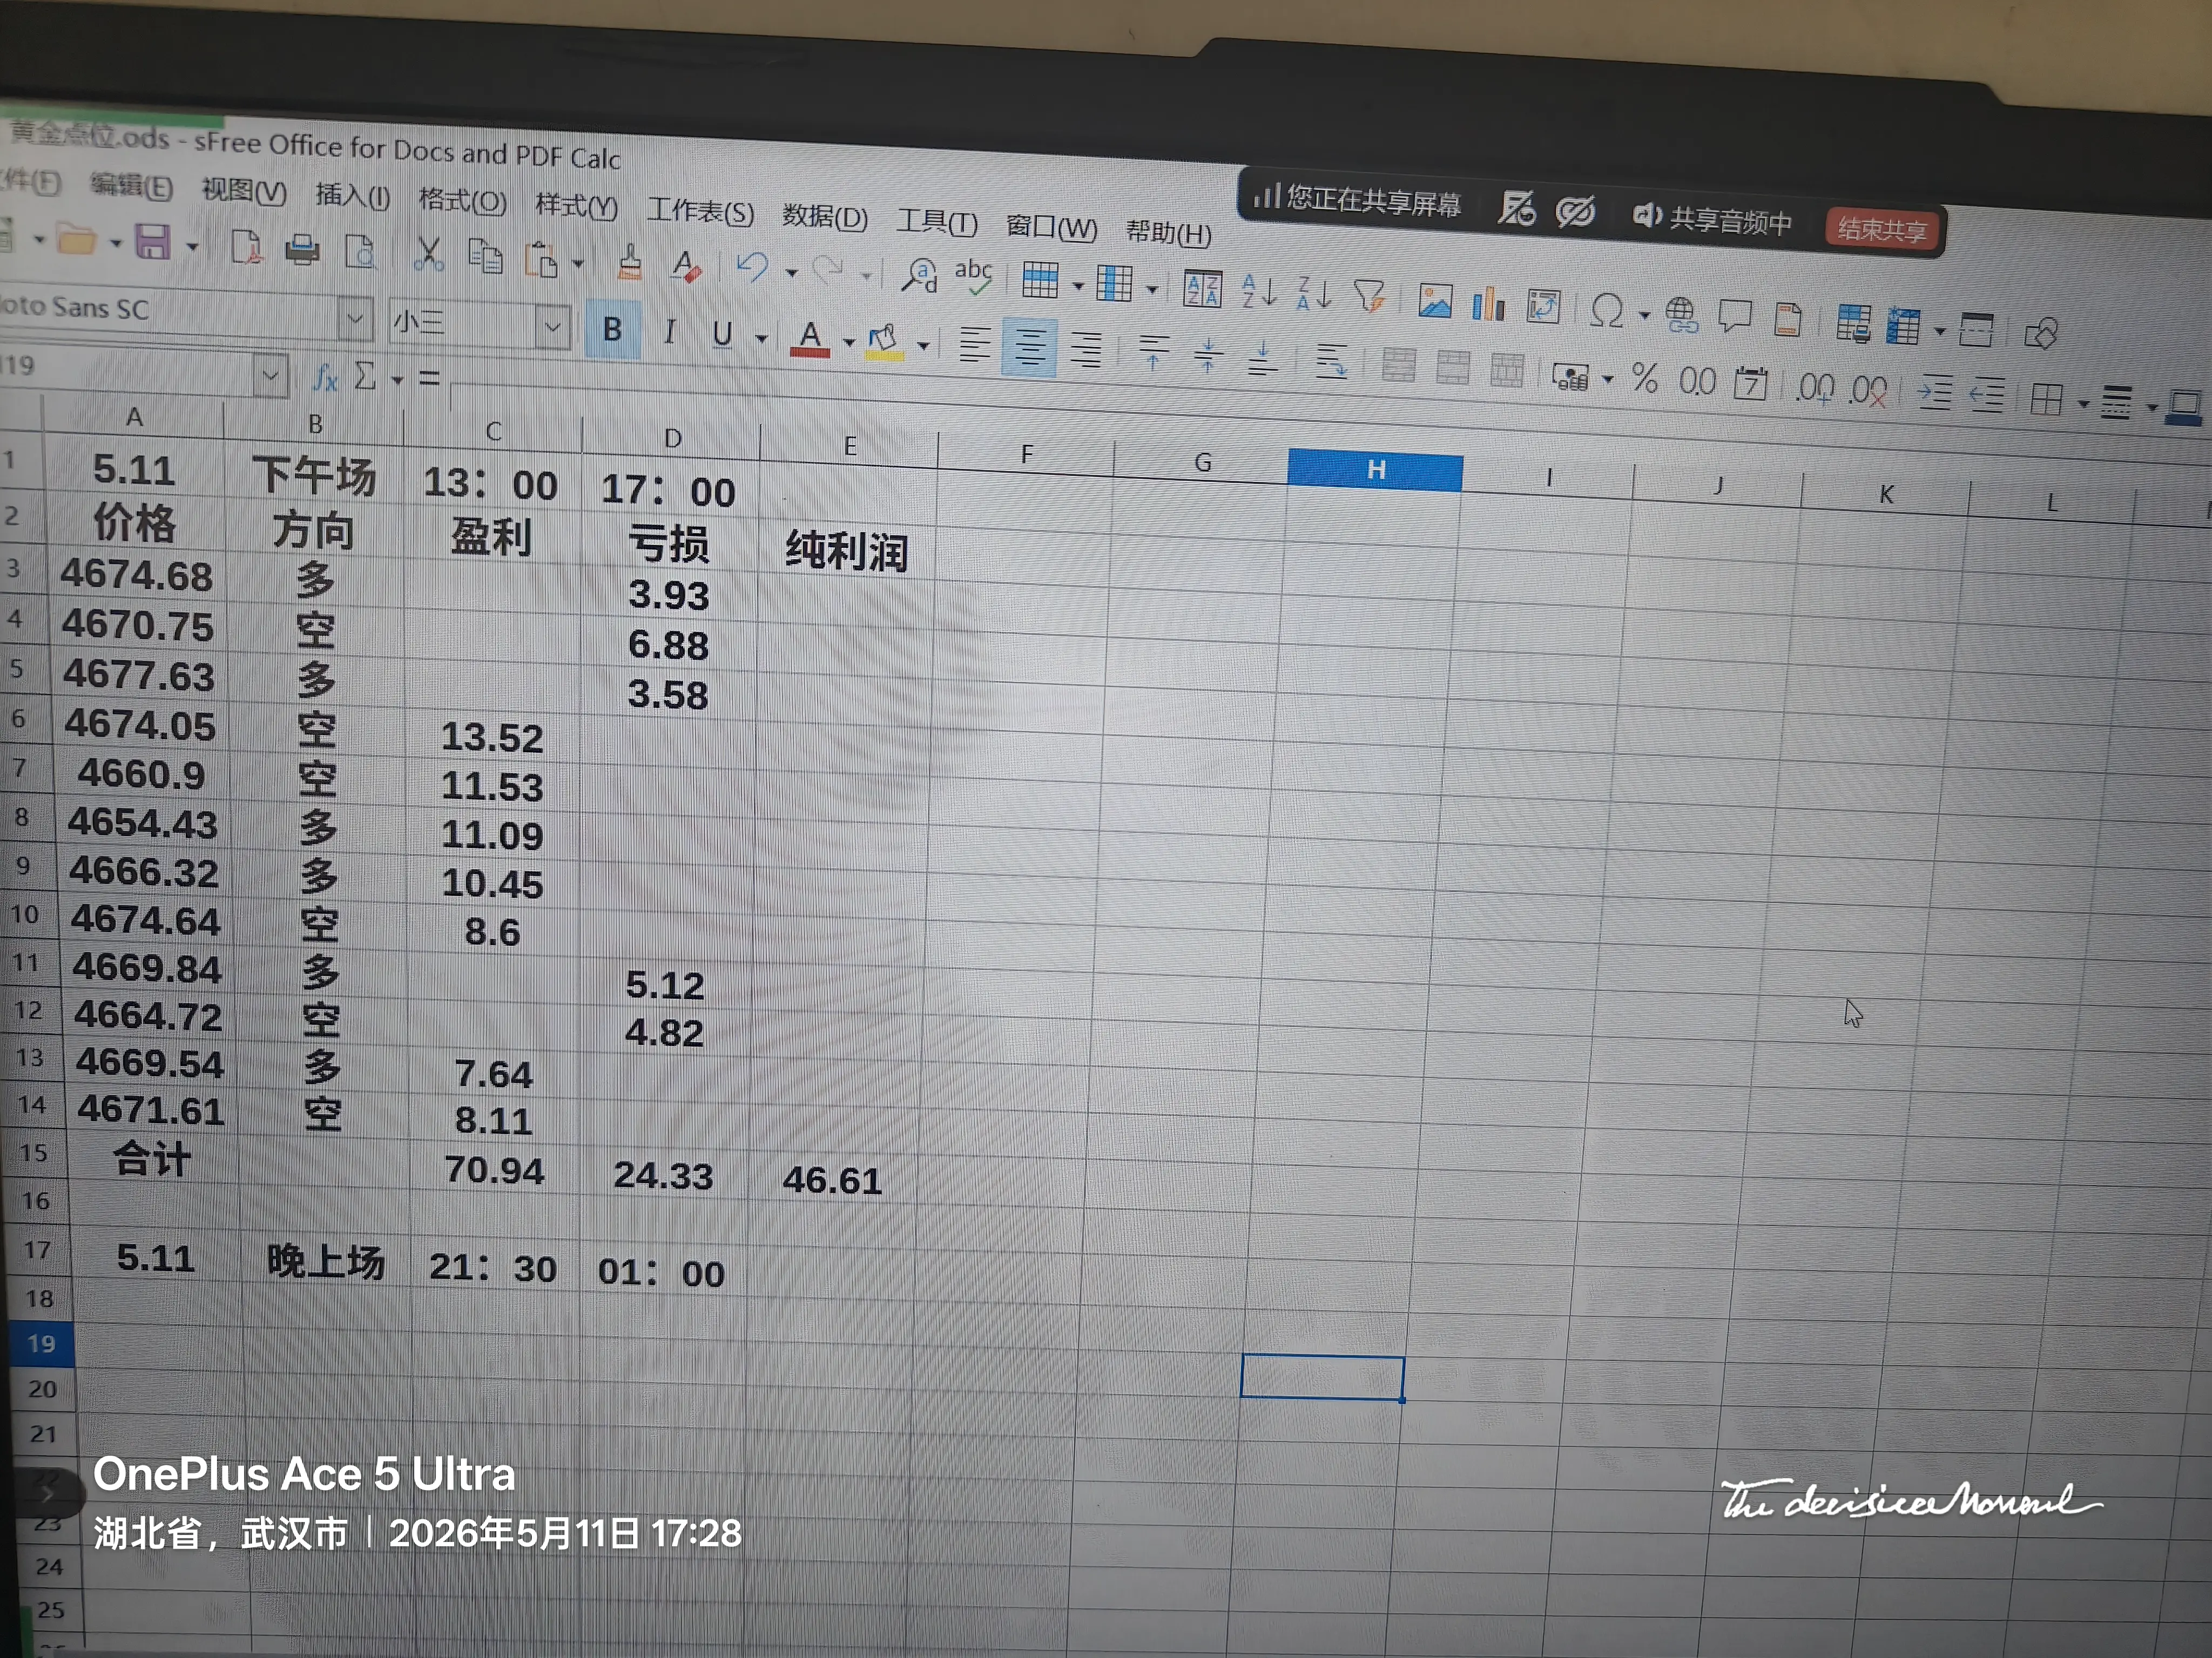Click the Export as PDF icon
Screen dimensions: 2212x1658
[246, 247]
